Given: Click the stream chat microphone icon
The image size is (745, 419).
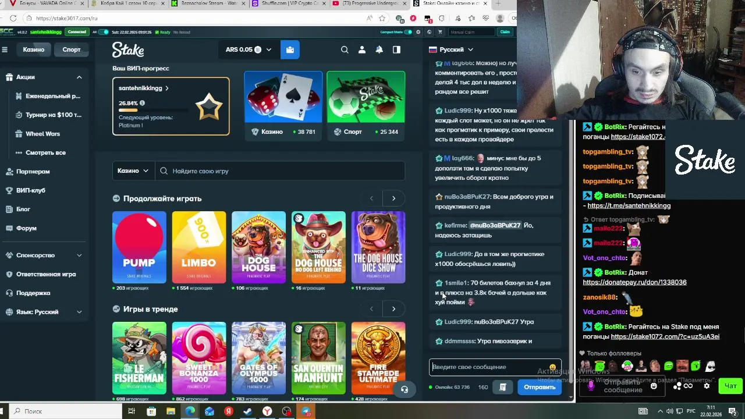Looking at the screenshot, I should pos(591,385).
